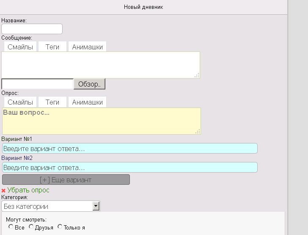
Task: Click the "Ваш вопрос..." poll textarea
Action: pyautogui.click(x=102, y=122)
